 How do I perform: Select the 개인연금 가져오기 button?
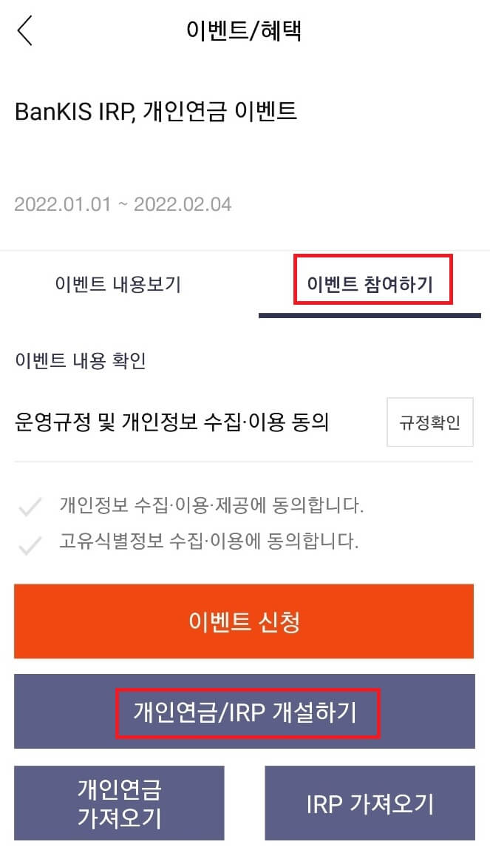[x=119, y=803]
